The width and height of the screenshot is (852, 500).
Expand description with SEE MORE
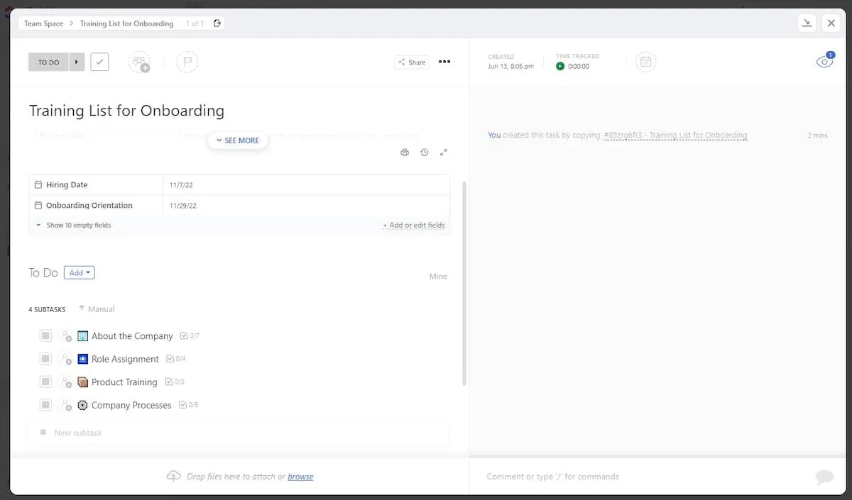click(238, 140)
